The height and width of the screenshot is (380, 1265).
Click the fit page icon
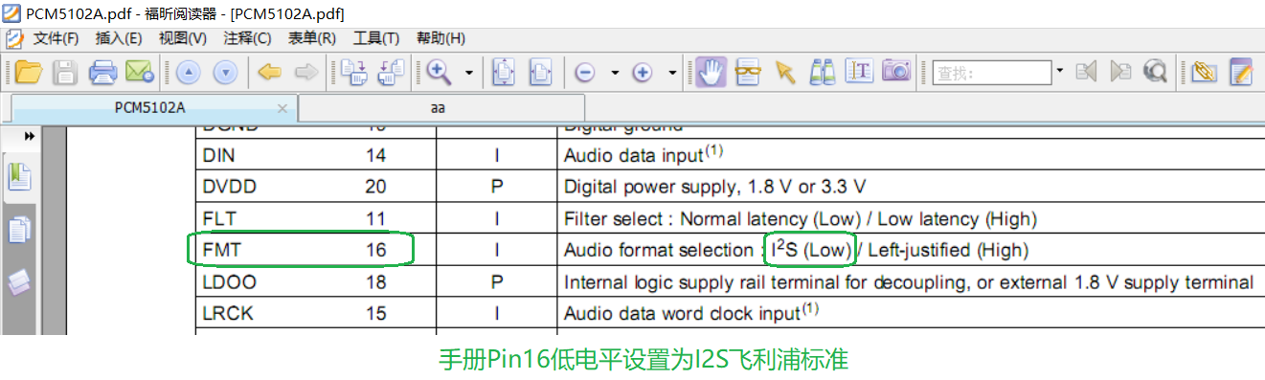504,72
